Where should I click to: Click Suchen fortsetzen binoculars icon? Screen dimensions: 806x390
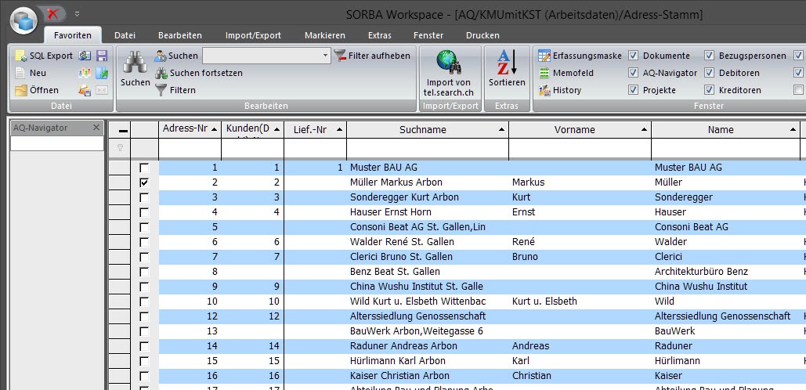(161, 73)
